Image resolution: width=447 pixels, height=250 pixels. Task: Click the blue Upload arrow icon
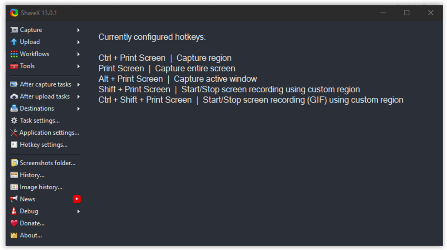pyautogui.click(x=14, y=42)
